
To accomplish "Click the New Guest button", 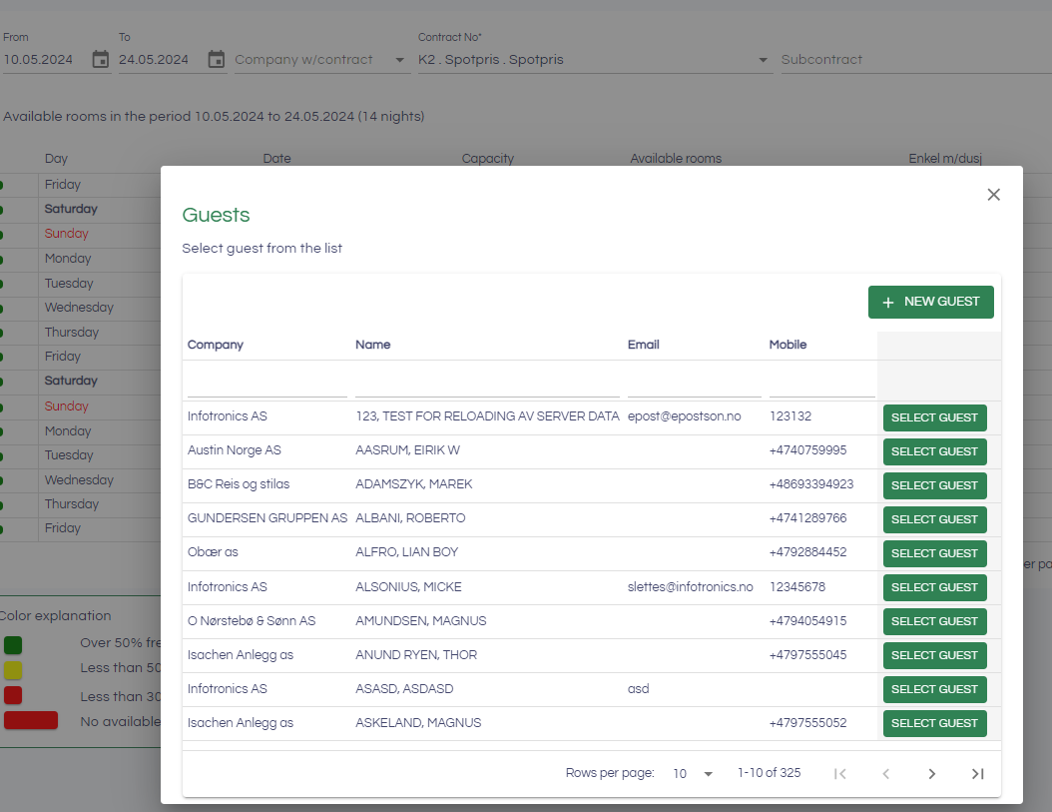I will [x=930, y=302].
